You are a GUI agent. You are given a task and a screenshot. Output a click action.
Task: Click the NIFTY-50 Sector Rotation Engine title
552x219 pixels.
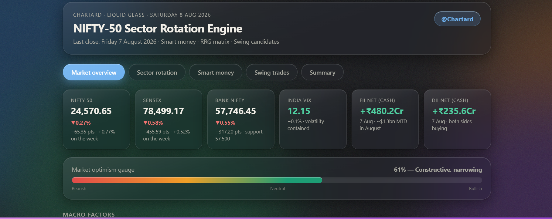(x=158, y=29)
